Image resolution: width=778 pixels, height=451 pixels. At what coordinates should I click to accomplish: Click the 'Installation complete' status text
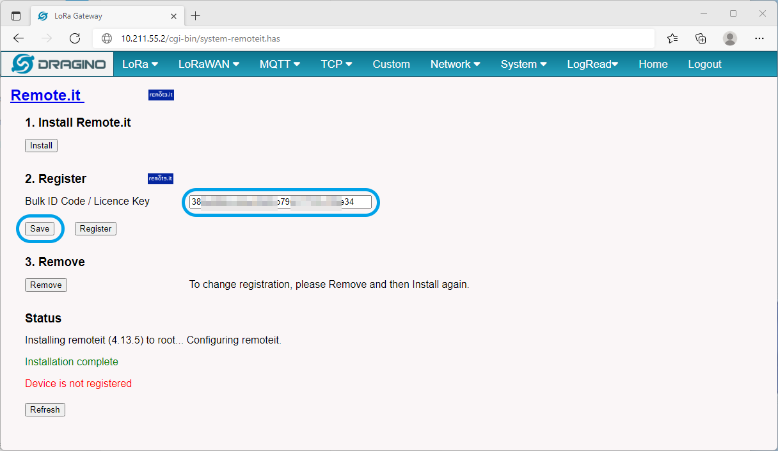point(72,362)
